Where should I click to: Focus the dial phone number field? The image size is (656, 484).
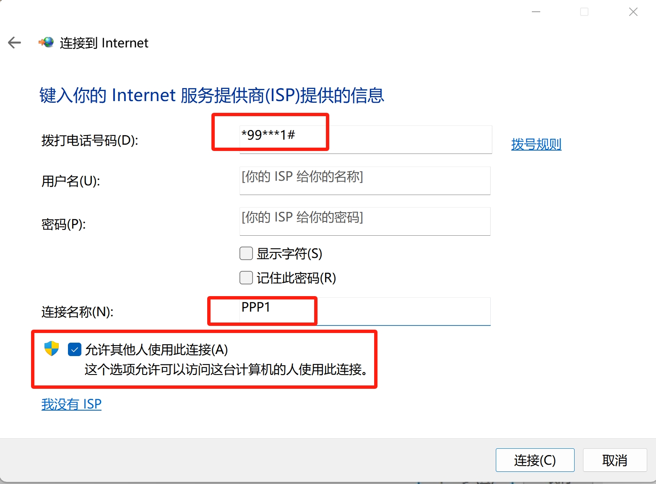click(x=365, y=140)
